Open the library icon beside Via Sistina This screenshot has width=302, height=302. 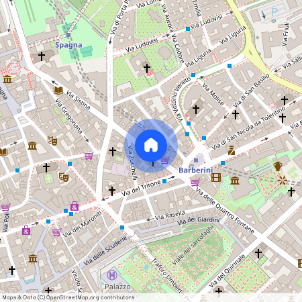[x=58, y=91]
